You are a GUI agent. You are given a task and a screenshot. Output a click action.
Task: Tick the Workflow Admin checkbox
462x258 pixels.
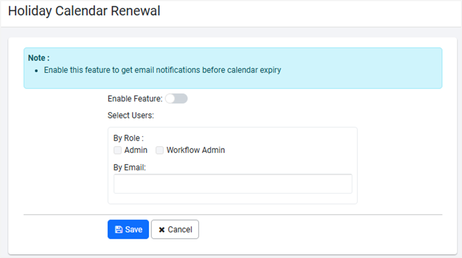[x=160, y=150]
